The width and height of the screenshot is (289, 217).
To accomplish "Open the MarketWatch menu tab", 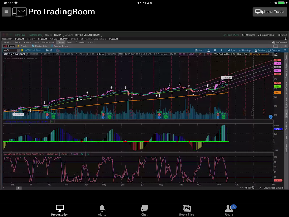I will [48, 42].
